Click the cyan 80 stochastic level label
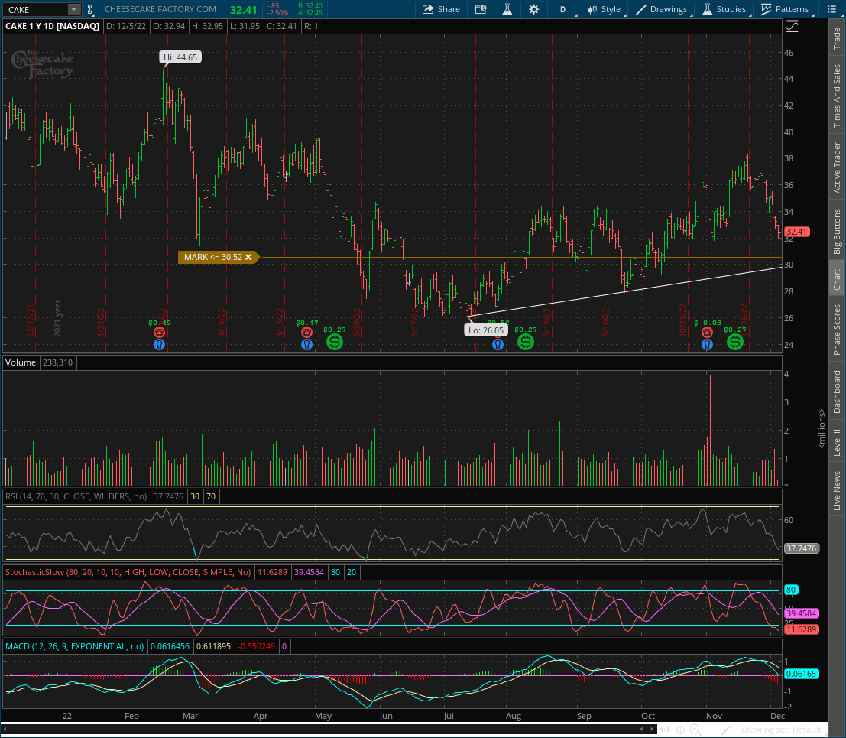Viewport: 846px width, 738px height. [791, 590]
